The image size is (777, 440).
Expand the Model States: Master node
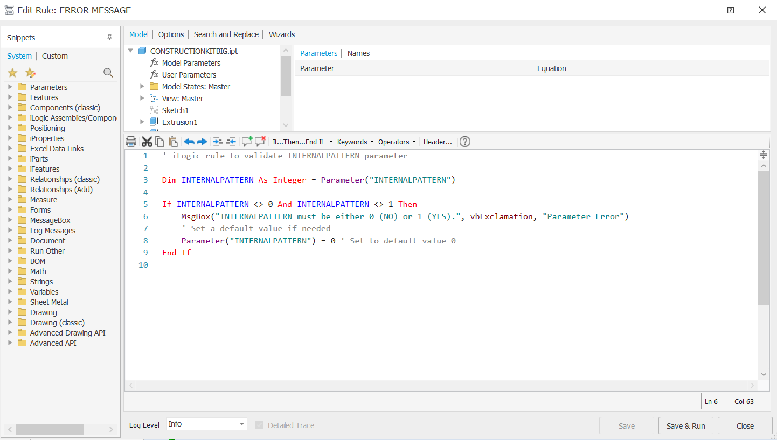click(x=142, y=86)
